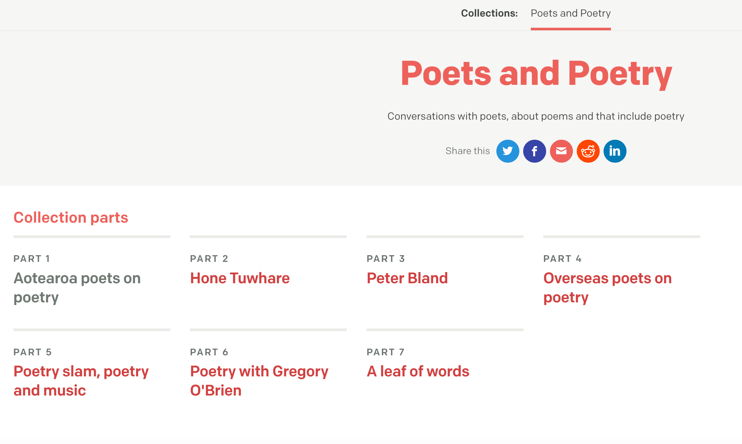Share the collection on LinkedIn
Viewport: 742px width, 444px height.
(x=615, y=151)
